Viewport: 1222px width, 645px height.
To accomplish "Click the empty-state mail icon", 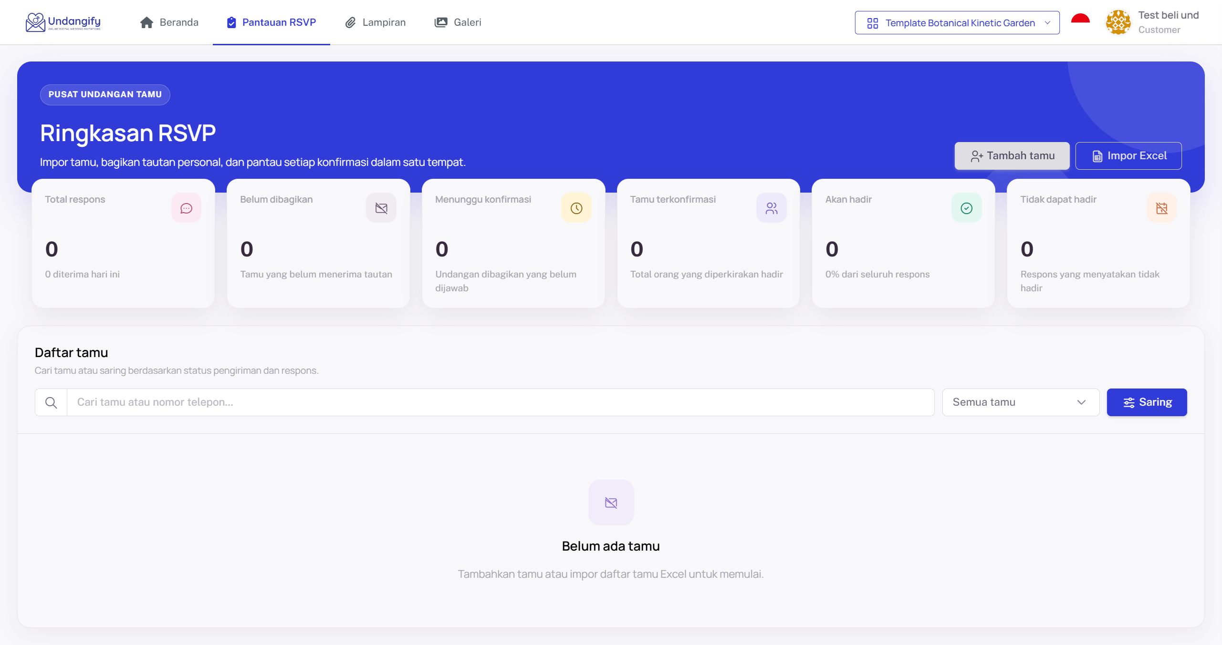I will [611, 502].
